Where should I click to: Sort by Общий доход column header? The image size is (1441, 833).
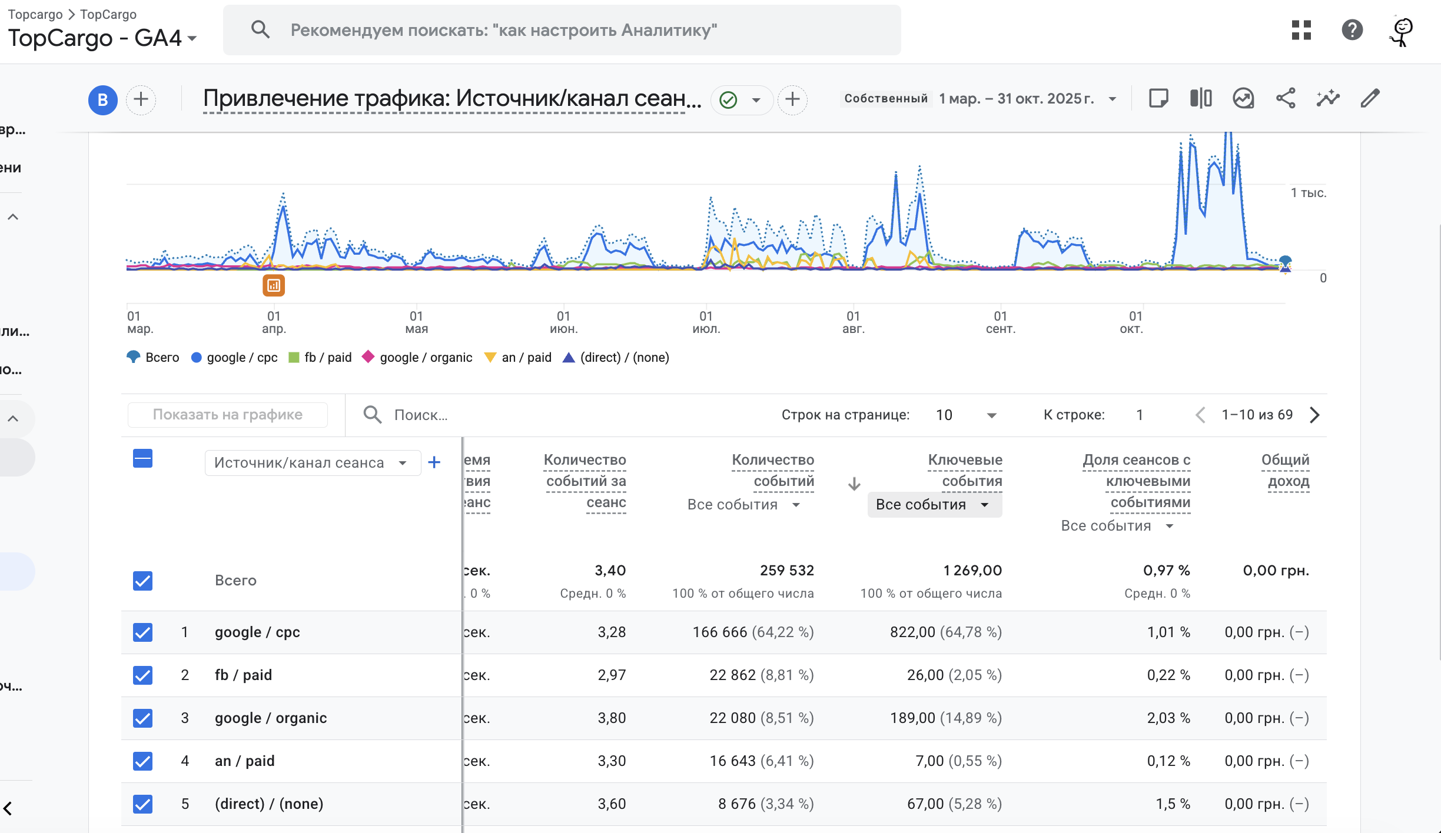(x=1286, y=471)
